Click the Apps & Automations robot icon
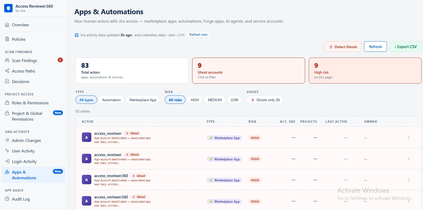423x210 pixels. 7,172
